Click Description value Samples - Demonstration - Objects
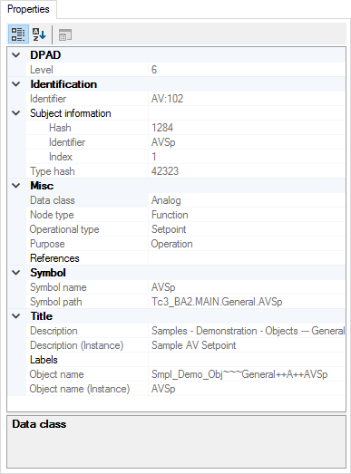The image size is (351, 474). pos(248,331)
